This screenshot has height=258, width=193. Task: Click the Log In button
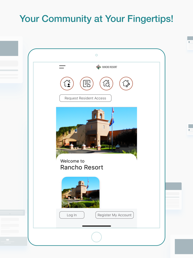click(x=72, y=215)
